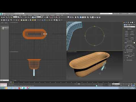Choose the Rectangular Selection Region tool
The width and height of the screenshot is (136, 102).
pos(23,17)
